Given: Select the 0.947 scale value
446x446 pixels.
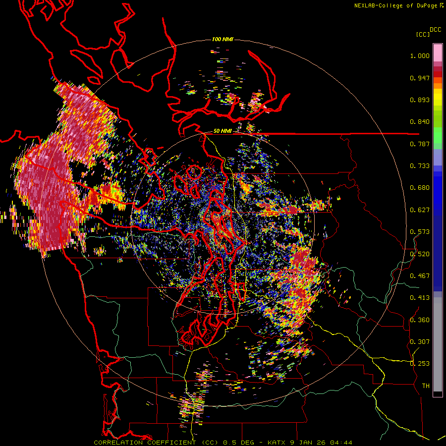Looking at the screenshot, I should point(420,78).
